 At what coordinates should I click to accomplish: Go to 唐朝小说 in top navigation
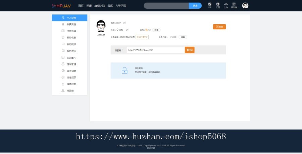click(100, 6)
